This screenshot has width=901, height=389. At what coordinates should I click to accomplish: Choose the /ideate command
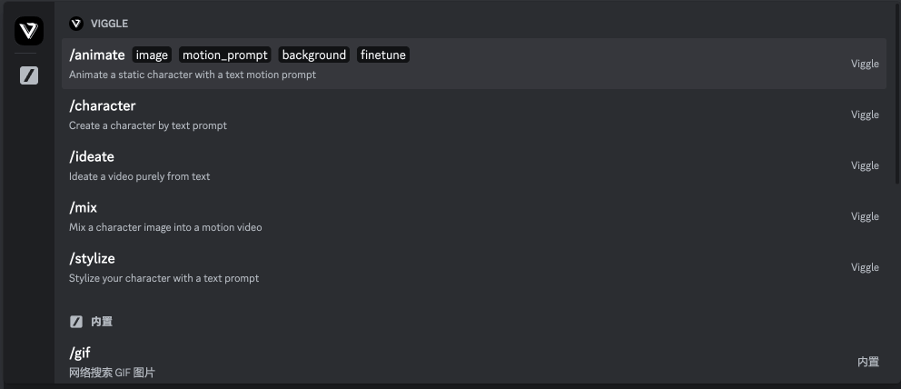point(473,165)
